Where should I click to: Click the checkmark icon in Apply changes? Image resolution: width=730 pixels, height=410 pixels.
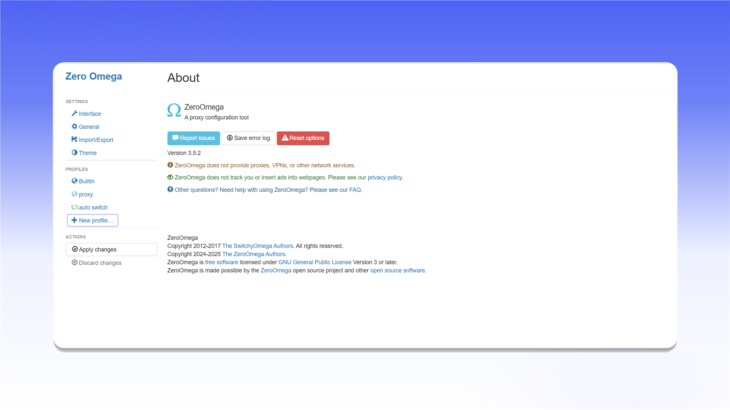pos(75,249)
